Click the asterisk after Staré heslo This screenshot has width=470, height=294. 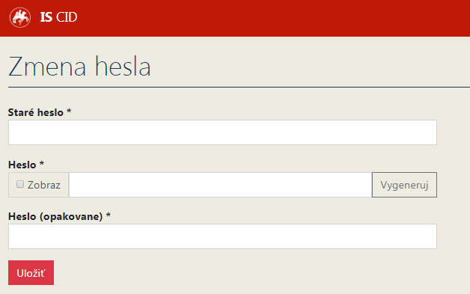click(x=69, y=111)
